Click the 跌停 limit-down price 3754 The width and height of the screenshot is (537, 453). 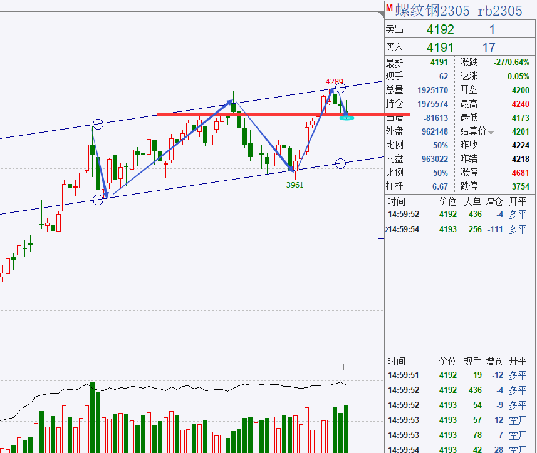coord(522,187)
